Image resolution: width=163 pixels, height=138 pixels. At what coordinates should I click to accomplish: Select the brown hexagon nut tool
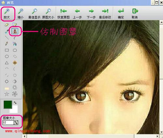(x=15, y=63)
